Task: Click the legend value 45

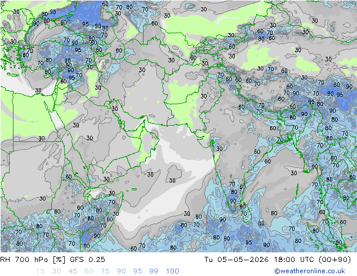Action: click(73, 271)
